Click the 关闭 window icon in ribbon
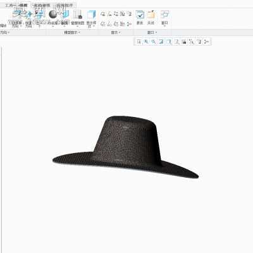This screenshot has width=253, height=253. point(151,15)
